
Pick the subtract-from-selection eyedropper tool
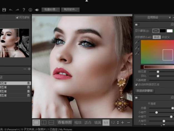(137, 53)
